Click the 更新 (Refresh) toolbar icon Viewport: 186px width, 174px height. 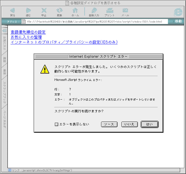pyautogui.click(x=59, y=12)
